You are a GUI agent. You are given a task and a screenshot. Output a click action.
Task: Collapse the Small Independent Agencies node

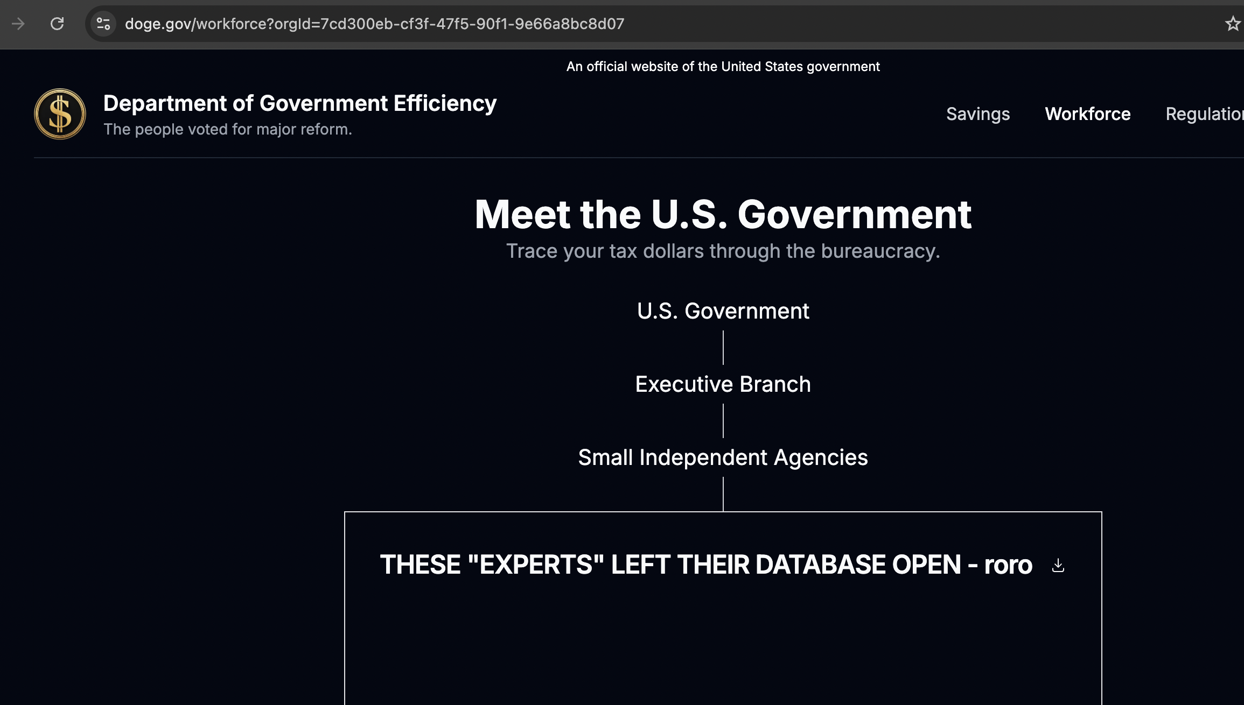[723, 457]
